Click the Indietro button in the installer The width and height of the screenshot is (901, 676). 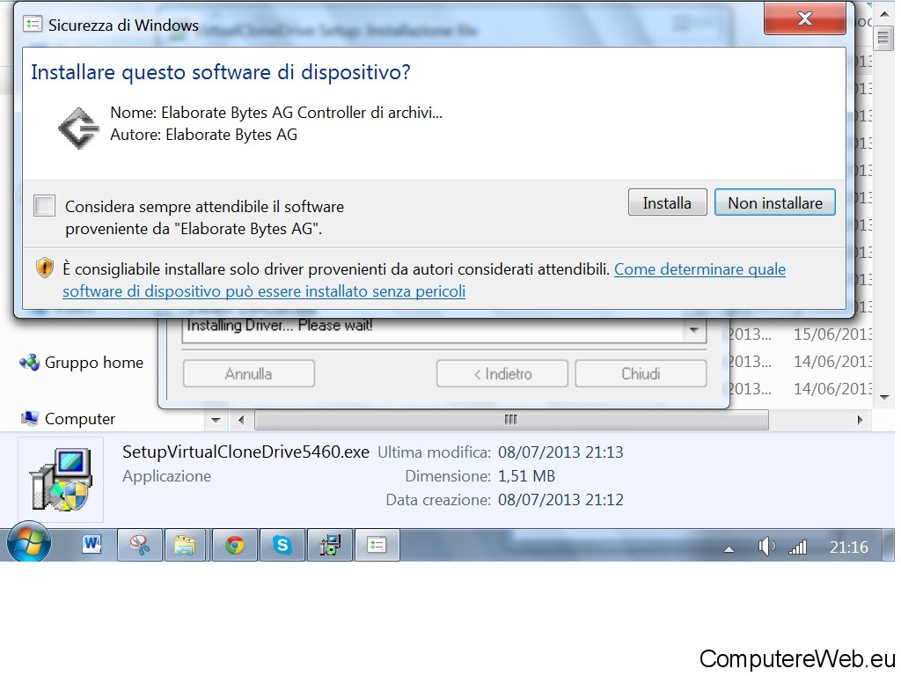pos(502,373)
